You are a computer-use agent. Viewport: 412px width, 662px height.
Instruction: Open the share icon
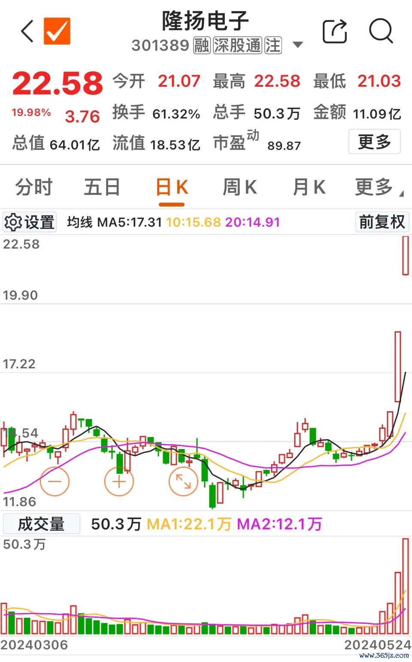click(x=335, y=31)
